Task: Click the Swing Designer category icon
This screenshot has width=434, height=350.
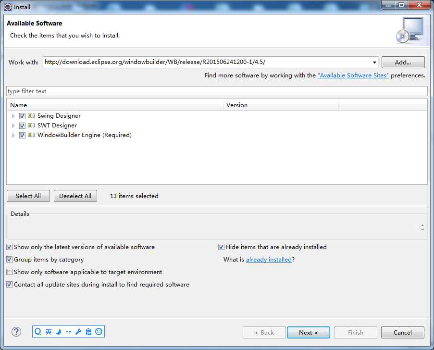Action: 31,116
